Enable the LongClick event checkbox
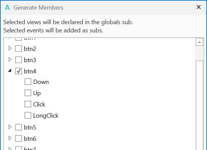 28,116
